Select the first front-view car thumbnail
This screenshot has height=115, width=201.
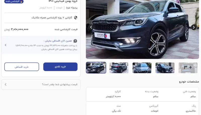click(96, 68)
